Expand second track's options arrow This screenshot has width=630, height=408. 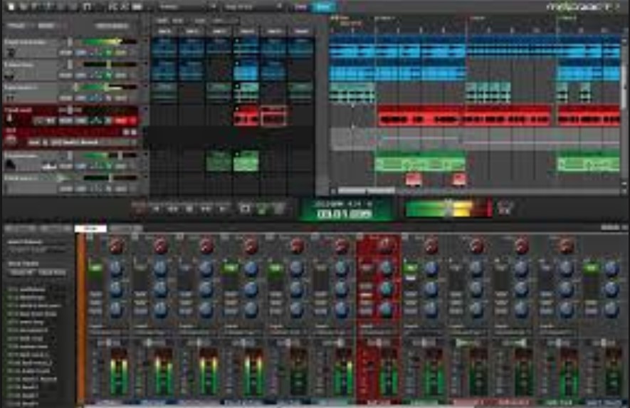click(145, 64)
